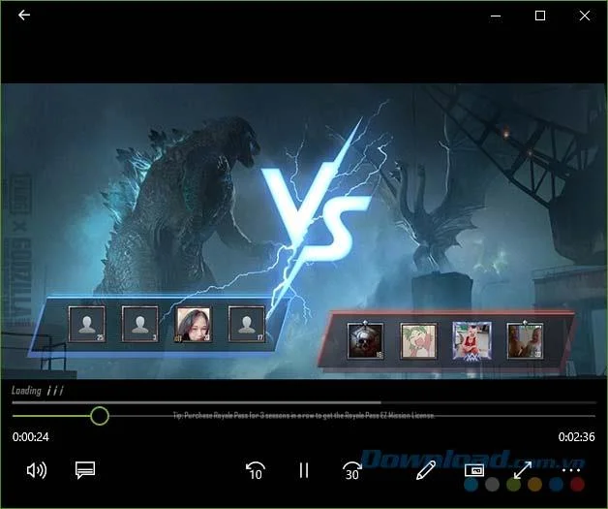Click the elapsed time 0:00:24 label
Viewport: 608px width, 509px height.
point(31,437)
